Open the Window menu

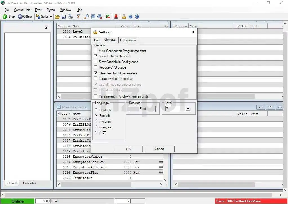click(66, 10)
